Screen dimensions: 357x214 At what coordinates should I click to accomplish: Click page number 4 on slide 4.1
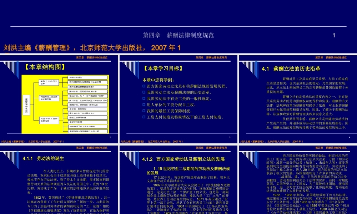tap(349, 137)
